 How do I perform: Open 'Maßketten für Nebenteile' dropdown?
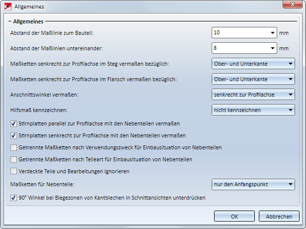coord(253,184)
